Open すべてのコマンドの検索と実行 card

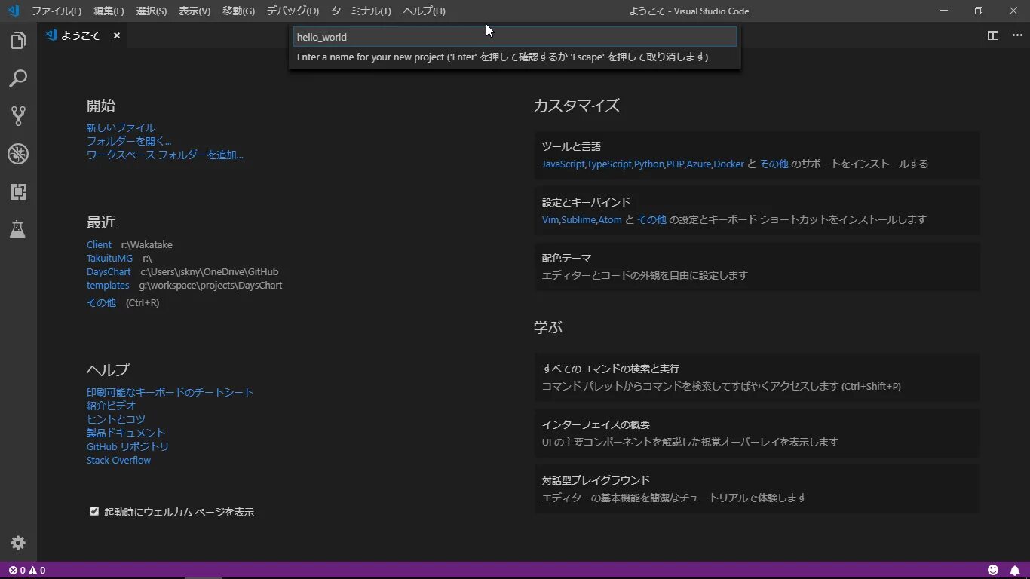757,378
